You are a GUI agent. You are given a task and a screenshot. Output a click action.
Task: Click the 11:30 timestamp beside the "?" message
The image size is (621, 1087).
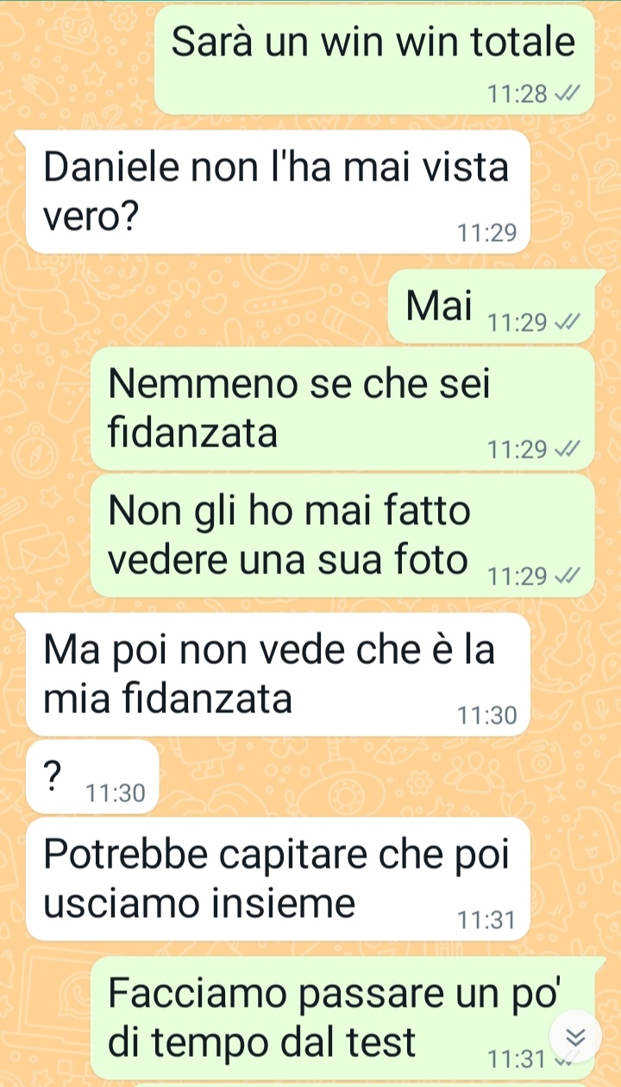[116, 792]
